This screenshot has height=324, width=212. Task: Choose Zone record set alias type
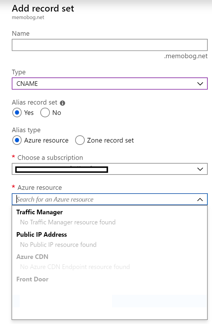tap(80, 140)
